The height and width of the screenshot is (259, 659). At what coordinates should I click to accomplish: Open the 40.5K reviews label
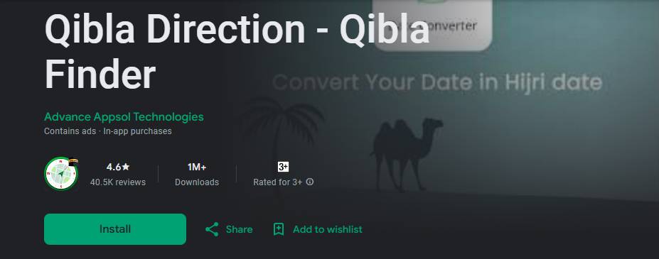[118, 182]
